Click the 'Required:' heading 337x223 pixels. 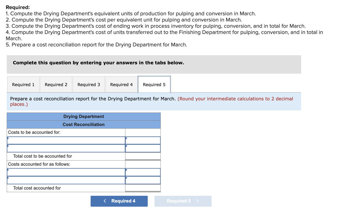[18, 8]
